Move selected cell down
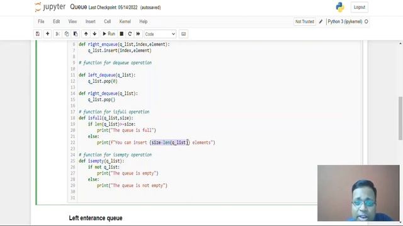The image size is (403, 226). click(x=94, y=34)
